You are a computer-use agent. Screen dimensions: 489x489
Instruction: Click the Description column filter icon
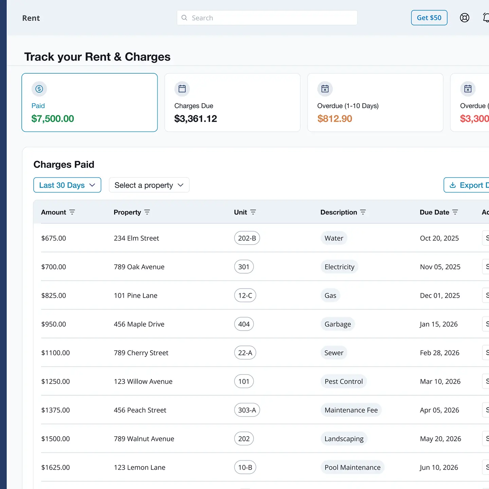click(363, 212)
